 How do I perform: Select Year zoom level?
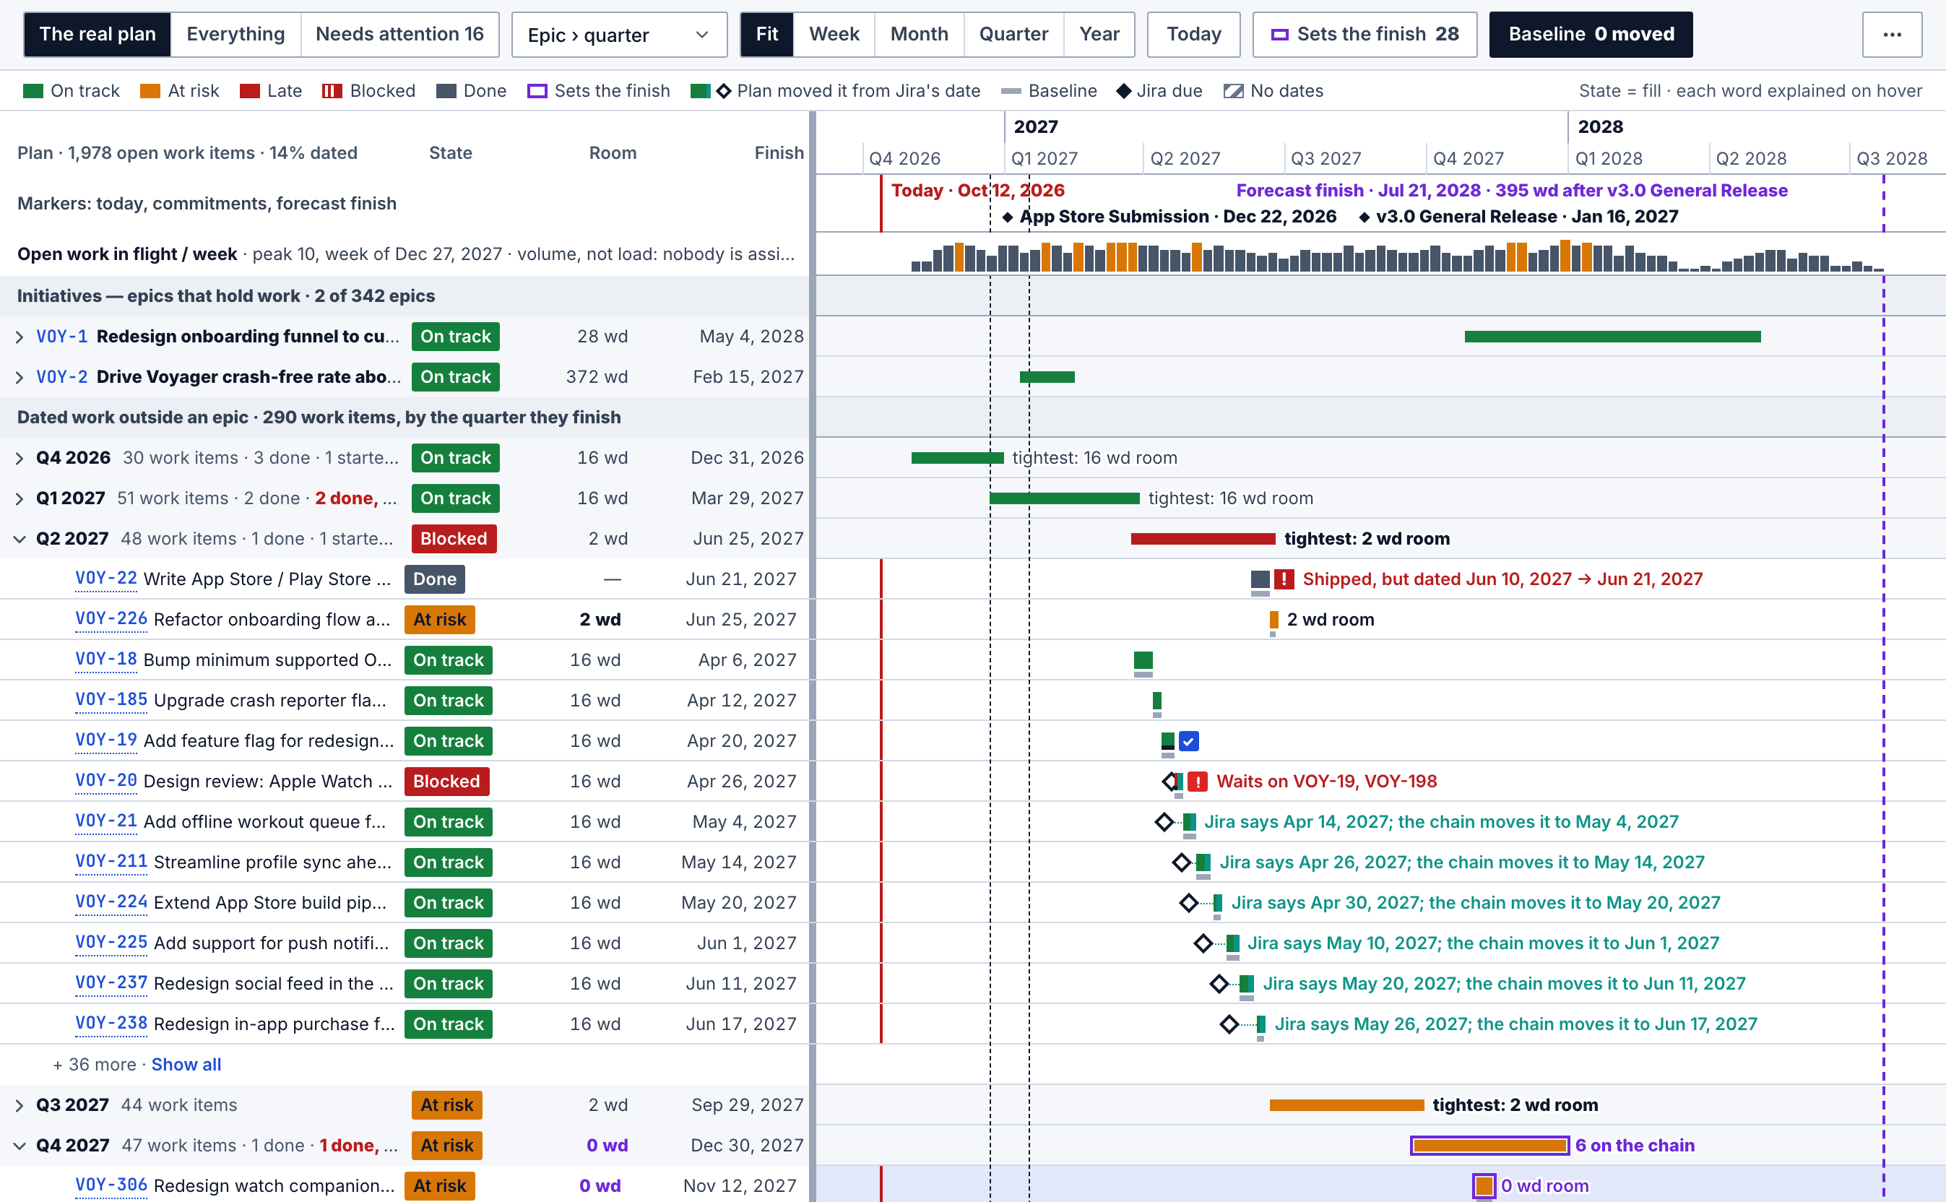tap(1099, 34)
